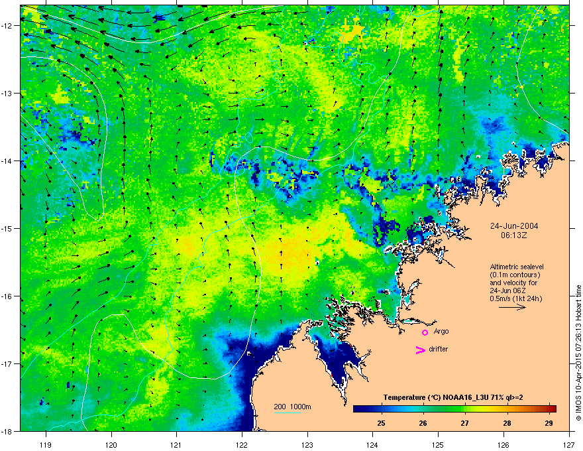Click the dark red end of colorbar
583x451 pixels.
pyautogui.click(x=552, y=409)
